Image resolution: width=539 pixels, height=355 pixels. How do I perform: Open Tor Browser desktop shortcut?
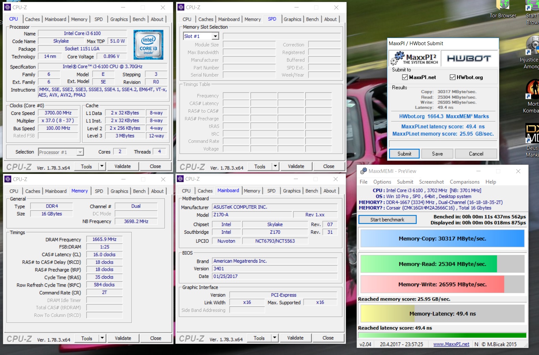[503, 9]
